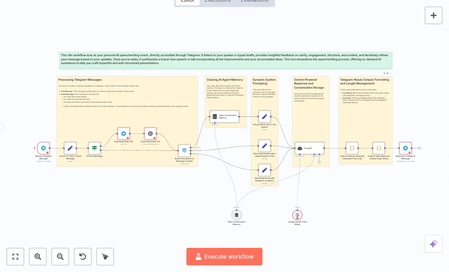Select the If Voice Message node
The width and height of the screenshot is (449, 272).
click(94, 148)
